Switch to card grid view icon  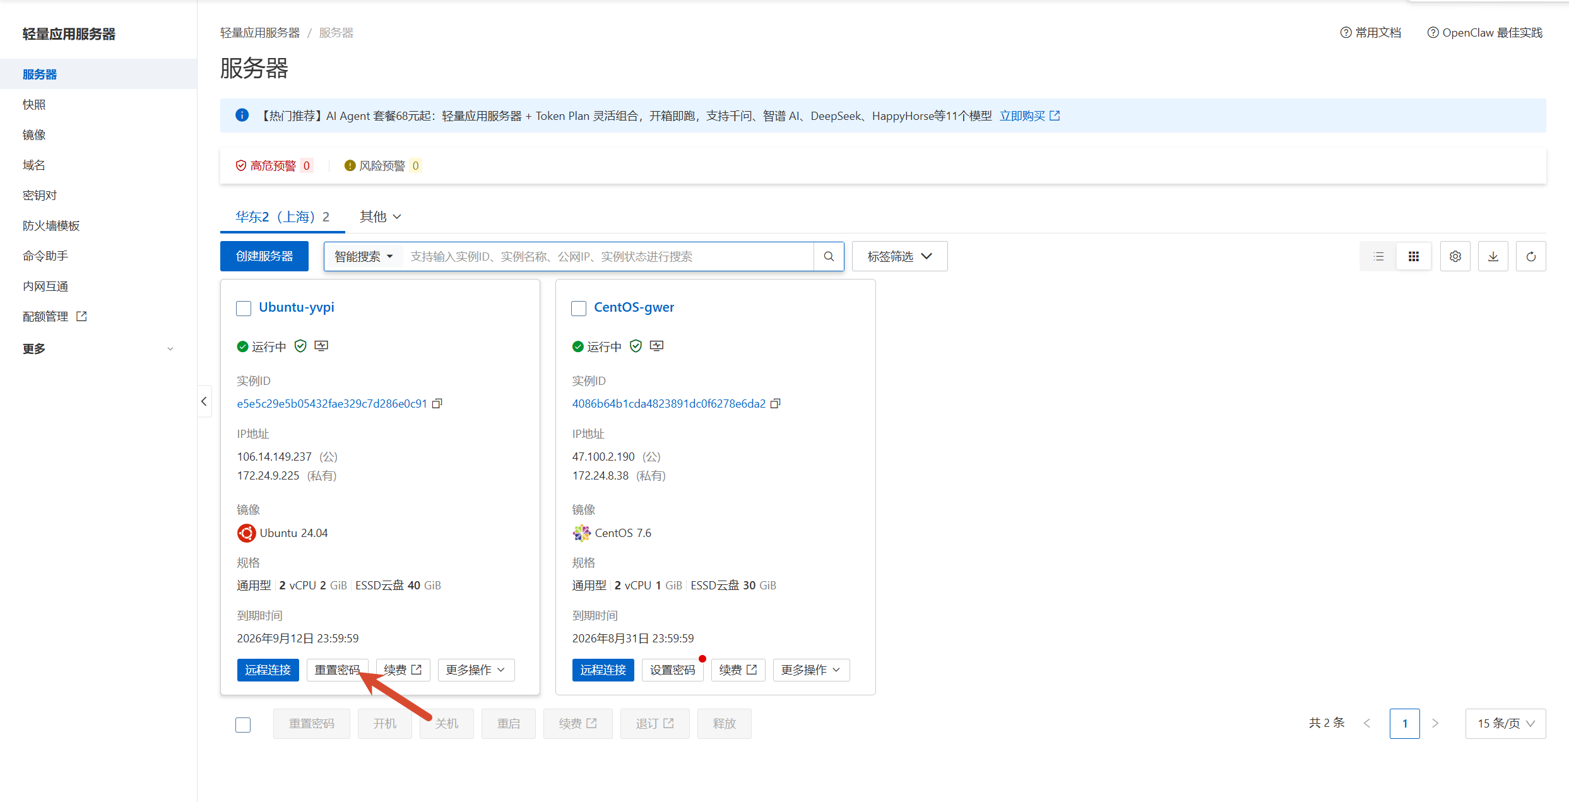(1414, 256)
